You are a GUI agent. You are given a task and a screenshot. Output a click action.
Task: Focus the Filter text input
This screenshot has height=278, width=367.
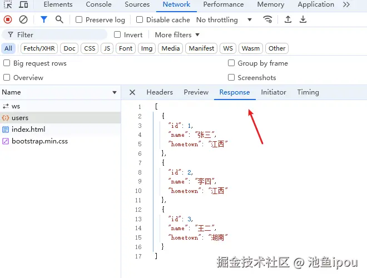(54, 35)
